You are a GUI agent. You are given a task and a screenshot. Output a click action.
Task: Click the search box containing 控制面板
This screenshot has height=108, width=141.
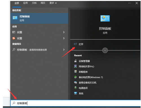click(x=76, y=103)
